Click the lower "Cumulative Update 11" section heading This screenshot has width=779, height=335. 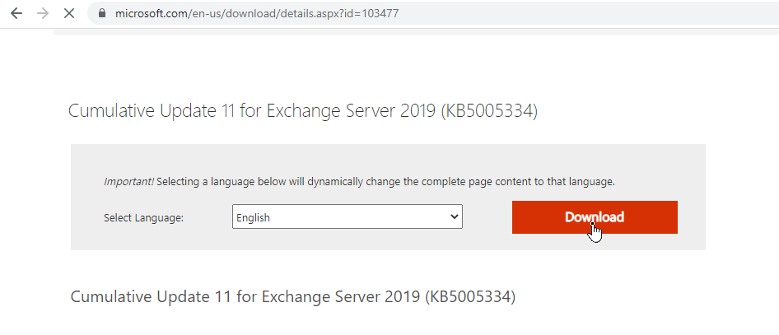151,296
